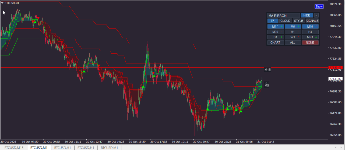Click the MA RIBBON title field
Image resolution: width=345 pixels, height=150 pixels.
click(284, 16)
